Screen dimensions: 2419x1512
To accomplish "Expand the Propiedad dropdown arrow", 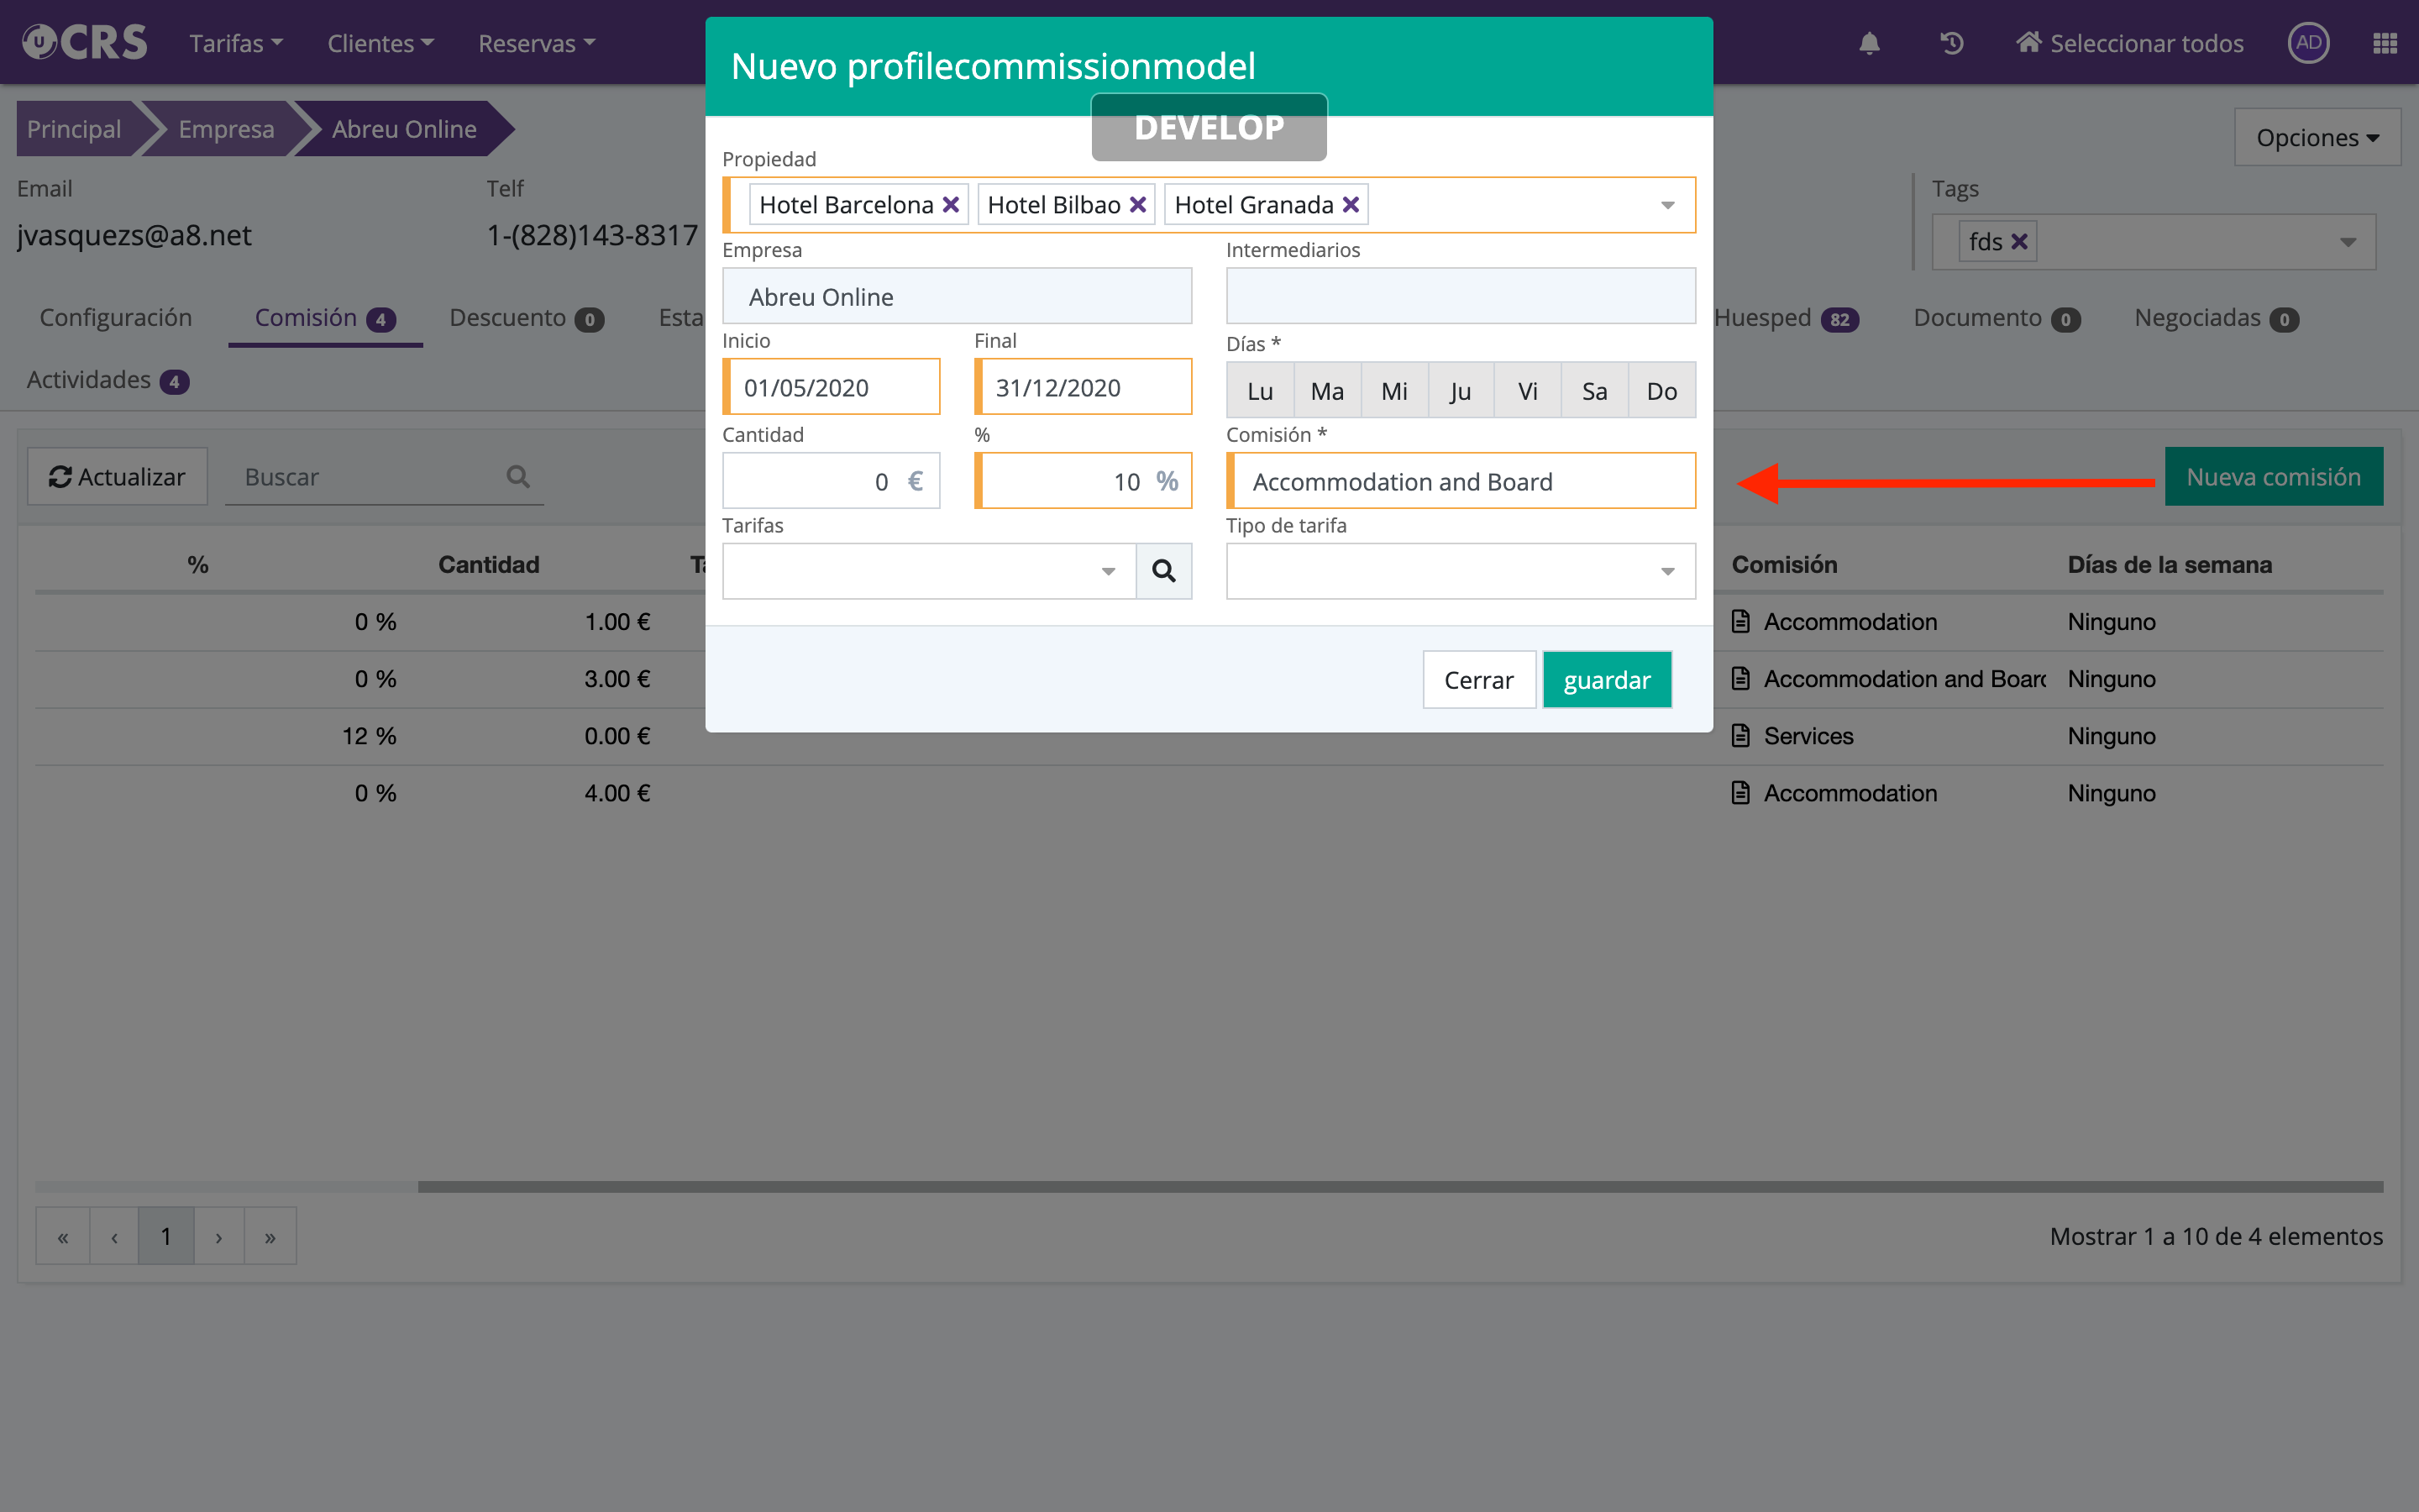I will click(1667, 205).
